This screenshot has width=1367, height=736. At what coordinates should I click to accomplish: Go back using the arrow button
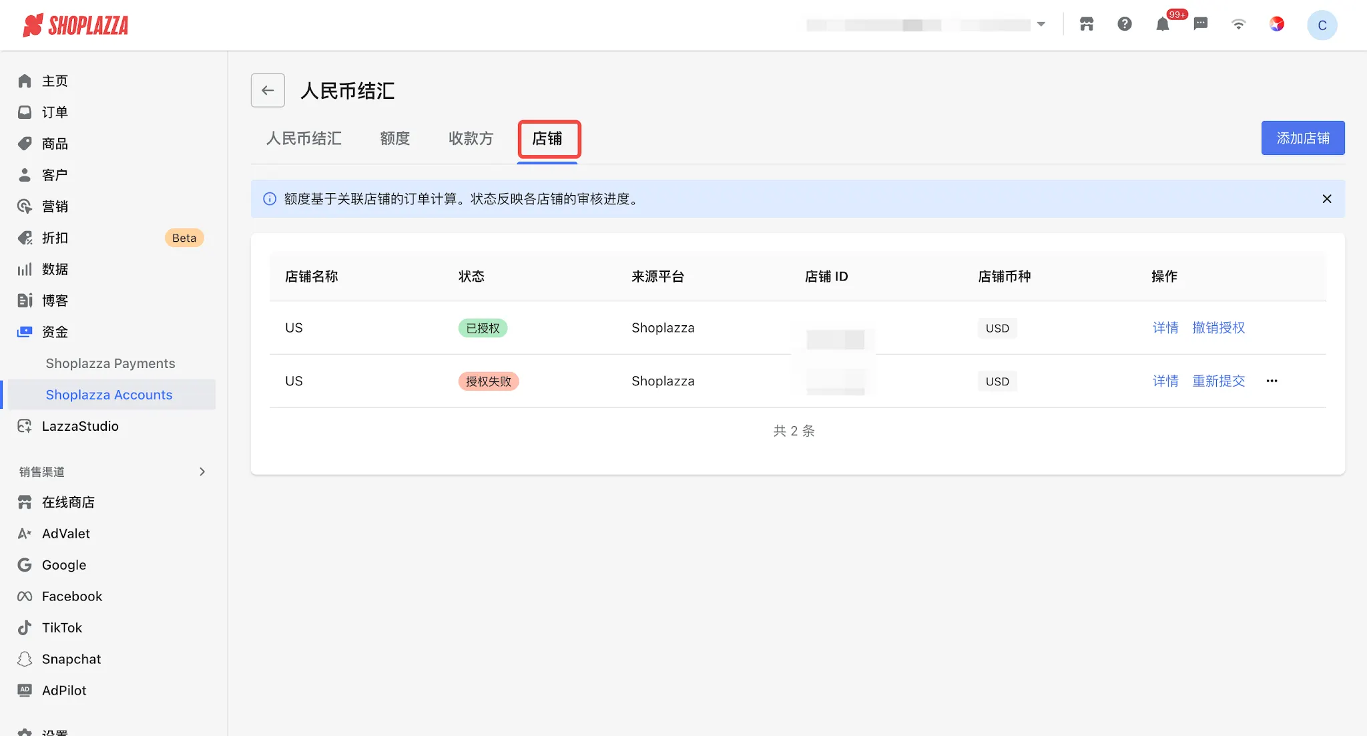tap(268, 90)
